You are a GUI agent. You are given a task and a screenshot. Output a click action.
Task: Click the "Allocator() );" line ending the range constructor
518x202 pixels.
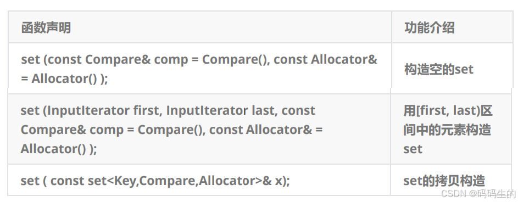tap(59, 149)
